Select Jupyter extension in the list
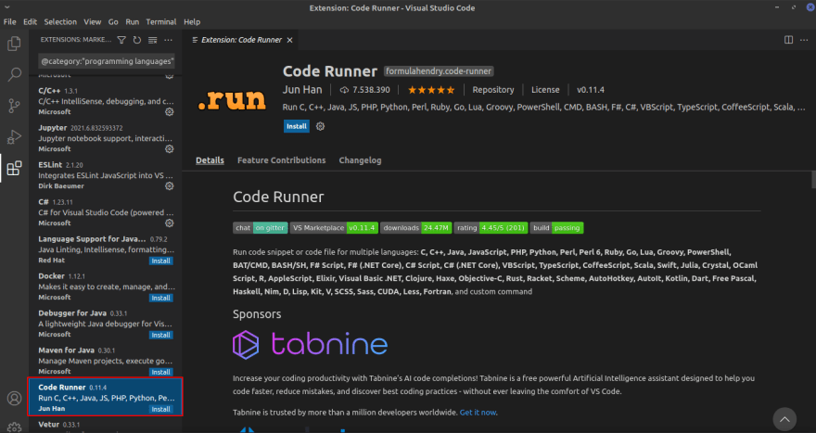The width and height of the screenshot is (816, 433). pyautogui.click(x=106, y=138)
